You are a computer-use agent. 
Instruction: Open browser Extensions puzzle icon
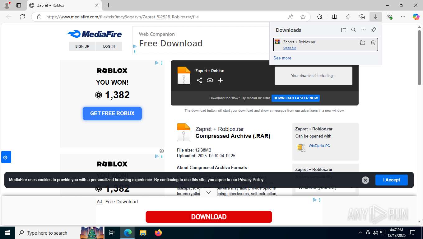click(319, 17)
